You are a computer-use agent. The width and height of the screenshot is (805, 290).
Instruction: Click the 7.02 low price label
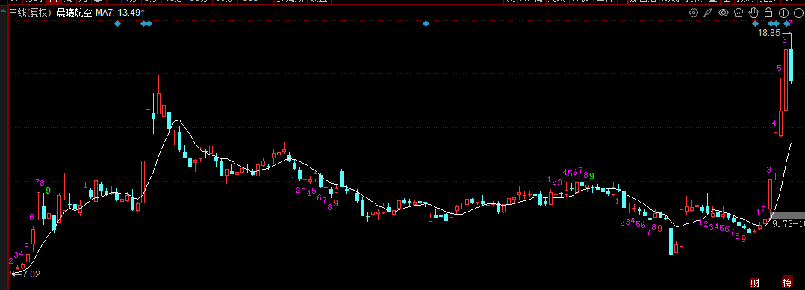point(31,274)
